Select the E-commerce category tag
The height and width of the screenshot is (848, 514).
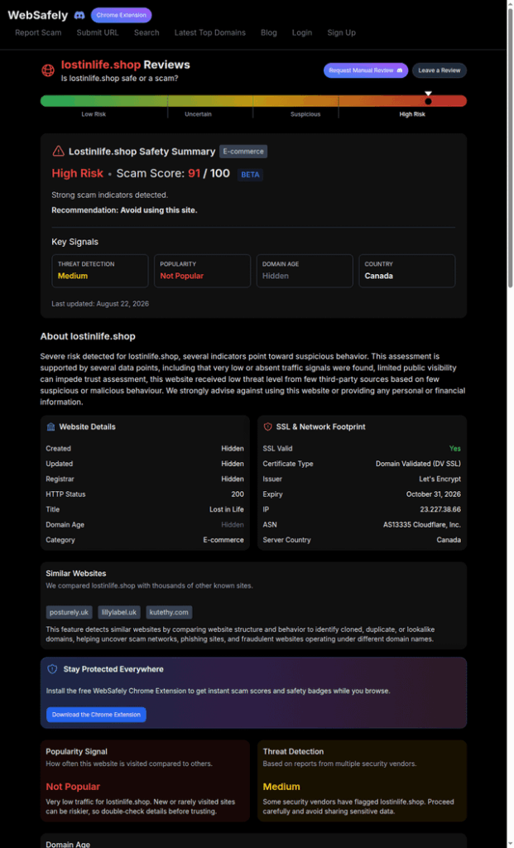[243, 152]
